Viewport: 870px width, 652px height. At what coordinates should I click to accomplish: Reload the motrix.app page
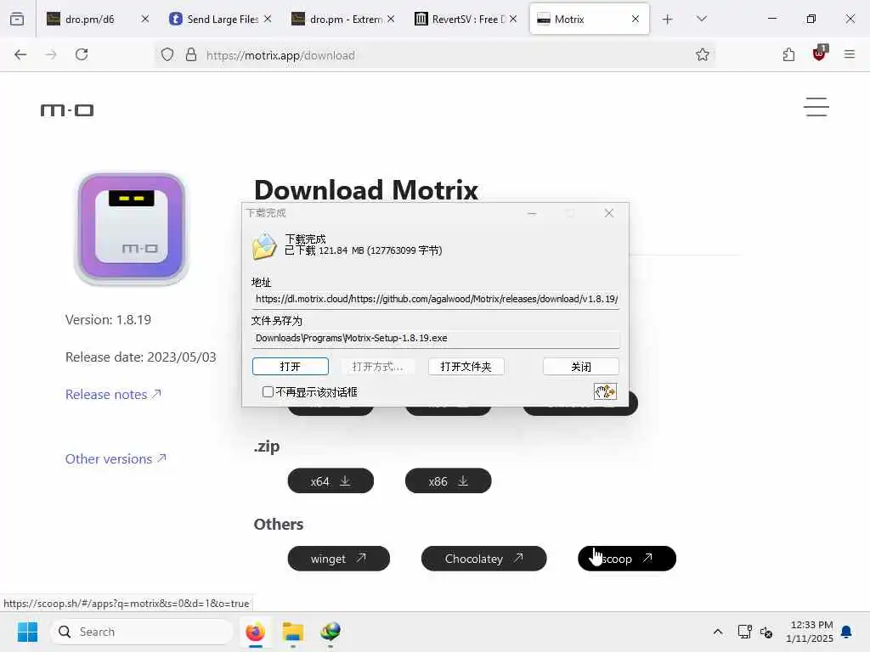82,54
